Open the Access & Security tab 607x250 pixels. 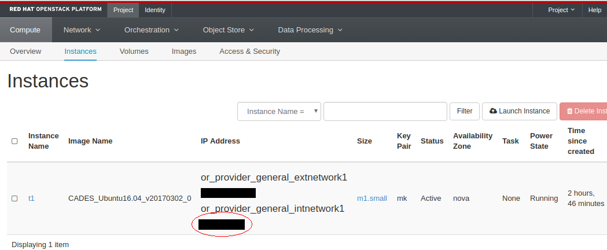tap(249, 52)
